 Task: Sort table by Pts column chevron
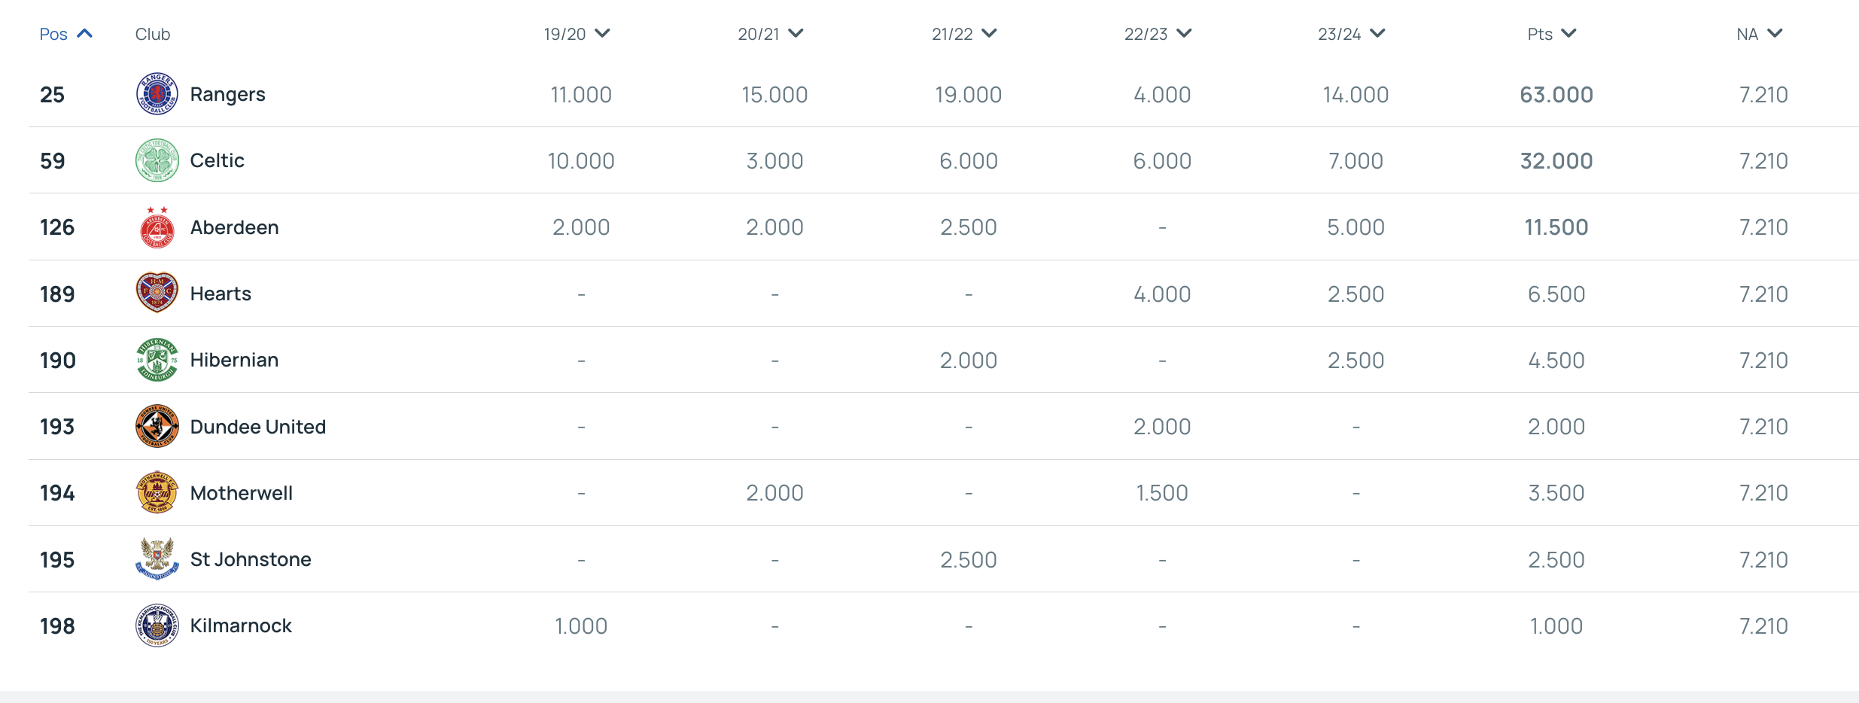coord(1568,33)
